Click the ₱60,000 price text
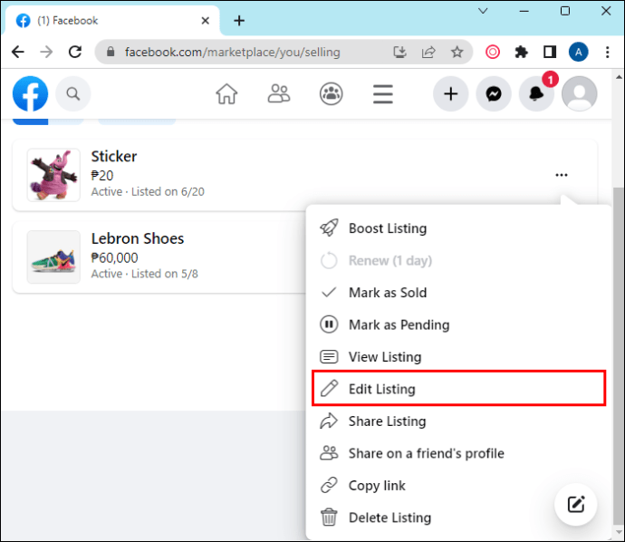Image resolution: width=625 pixels, height=542 pixels. click(114, 257)
